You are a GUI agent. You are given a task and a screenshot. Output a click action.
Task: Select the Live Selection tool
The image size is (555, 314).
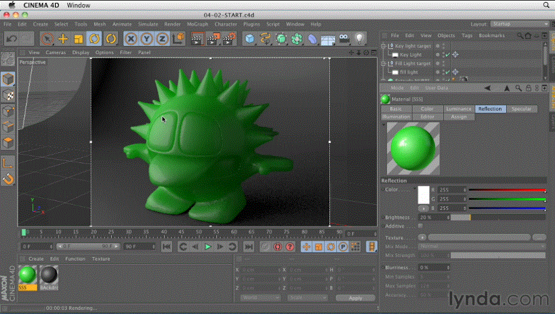pyautogui.click(x=47, y=39)
